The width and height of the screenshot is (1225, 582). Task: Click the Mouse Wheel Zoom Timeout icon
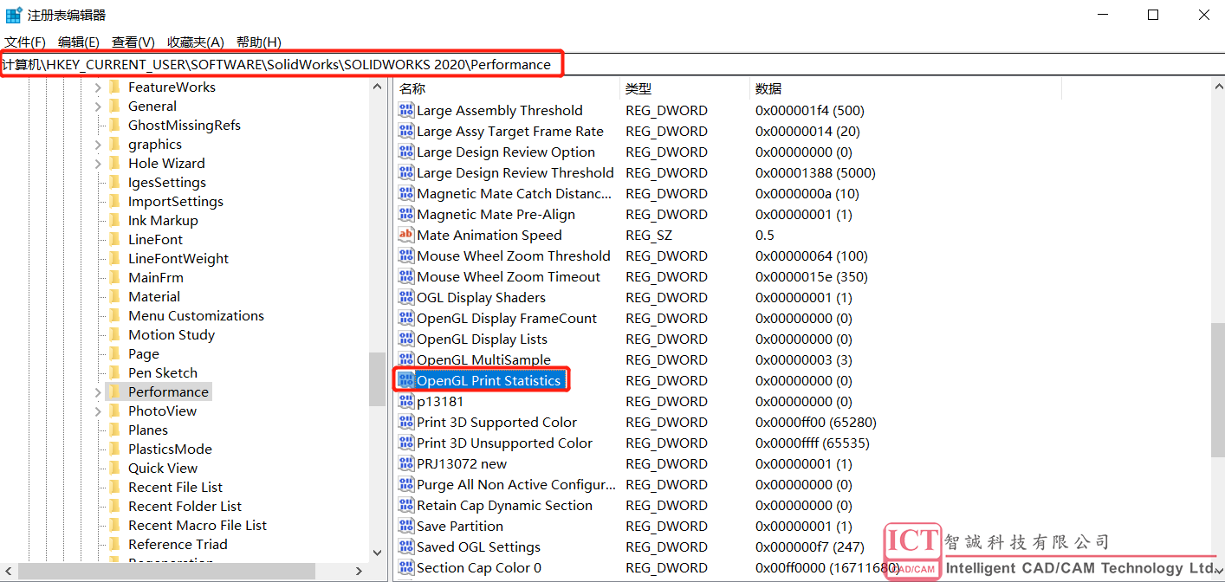coord(406,276)
